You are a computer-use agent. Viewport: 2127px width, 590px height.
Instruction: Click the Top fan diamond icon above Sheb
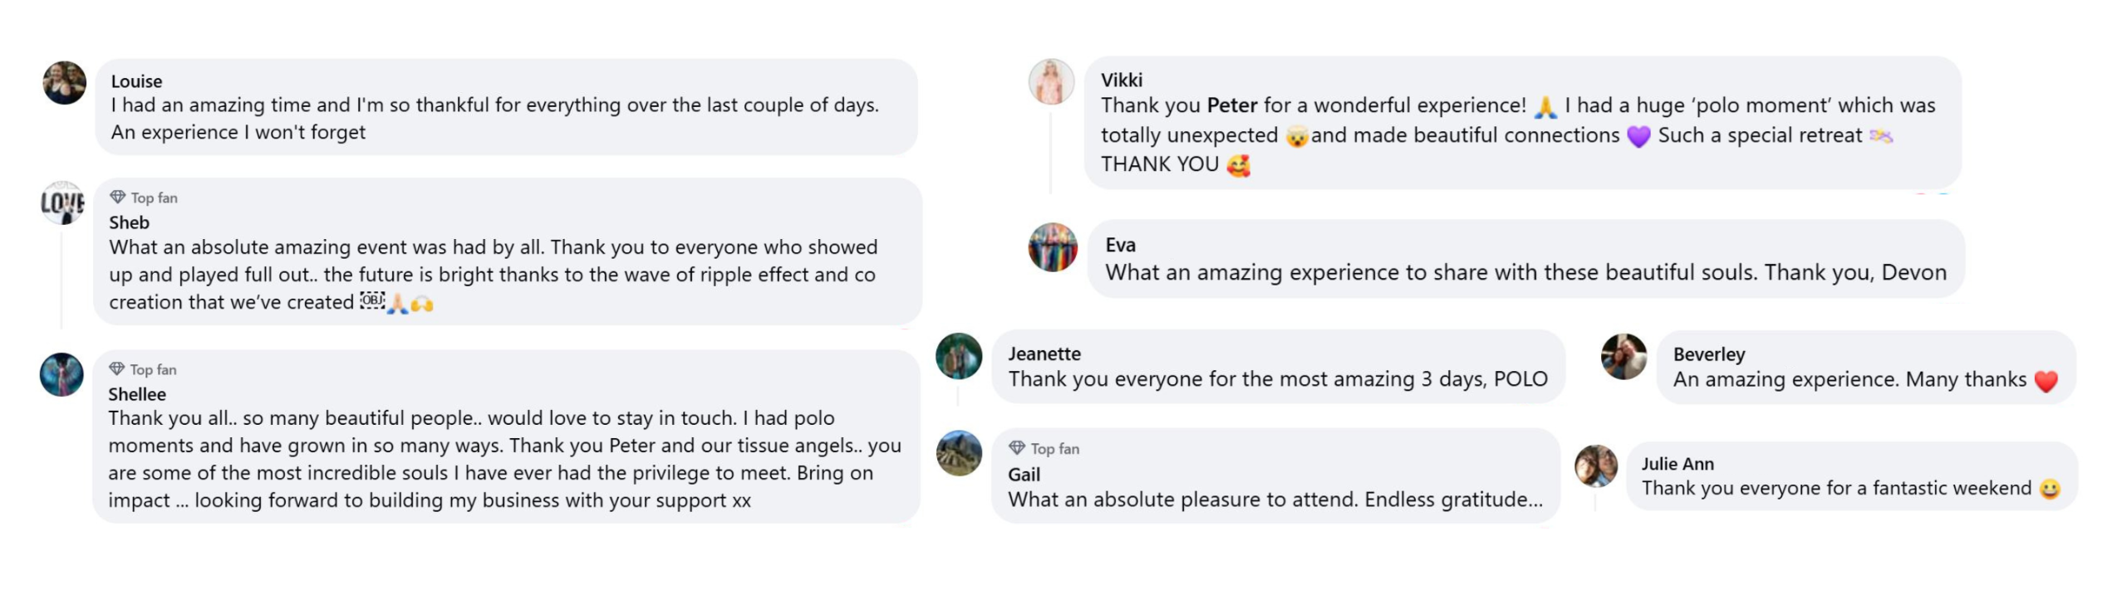[x=118, y=197]
